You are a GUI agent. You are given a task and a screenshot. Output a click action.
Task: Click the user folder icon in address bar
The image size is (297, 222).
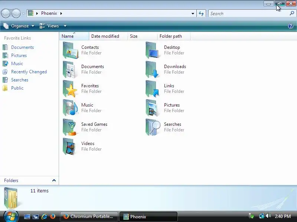(30, 13)
